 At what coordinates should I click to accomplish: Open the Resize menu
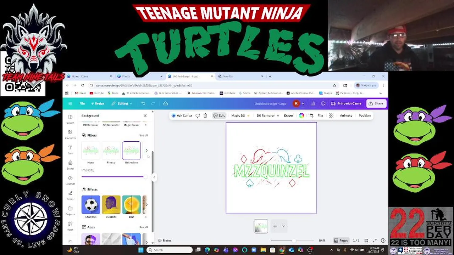click(97, 103)
